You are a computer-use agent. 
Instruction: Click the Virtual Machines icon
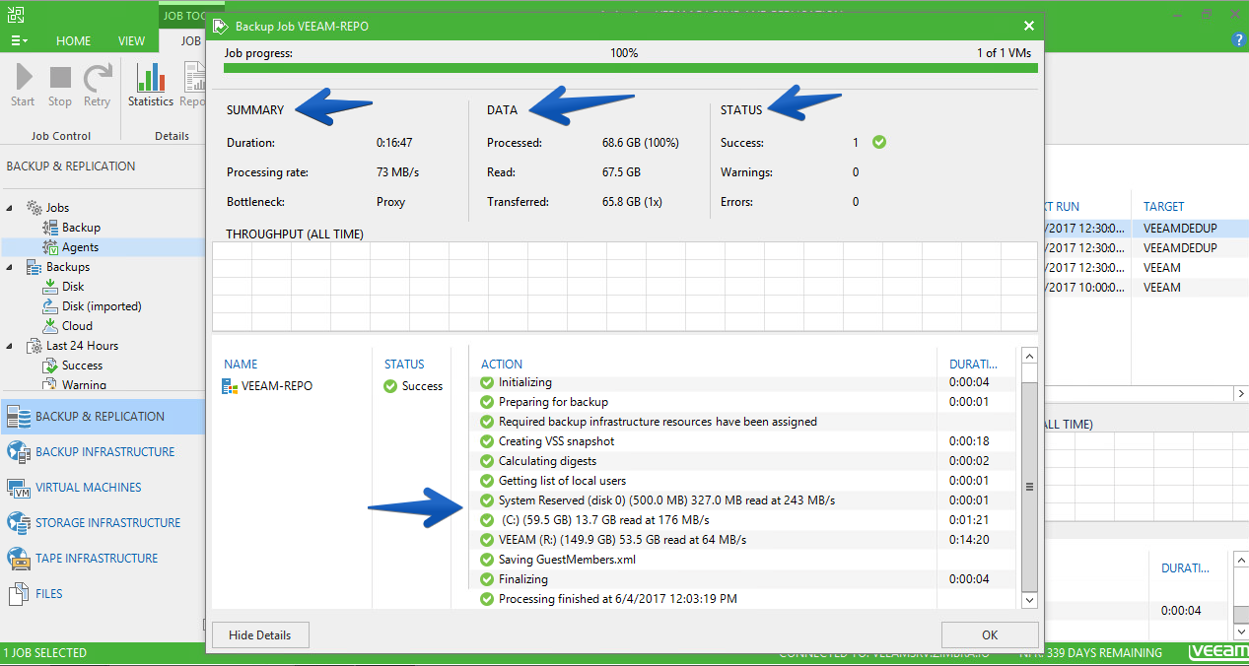click(x=19, y=488)
